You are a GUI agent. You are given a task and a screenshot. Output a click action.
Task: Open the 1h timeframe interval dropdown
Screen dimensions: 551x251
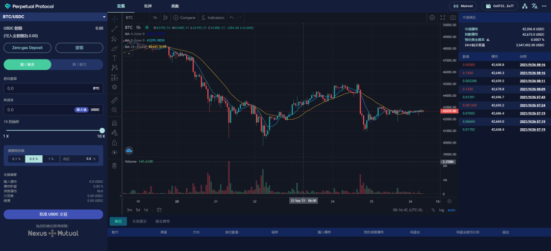tap(155, 17)
